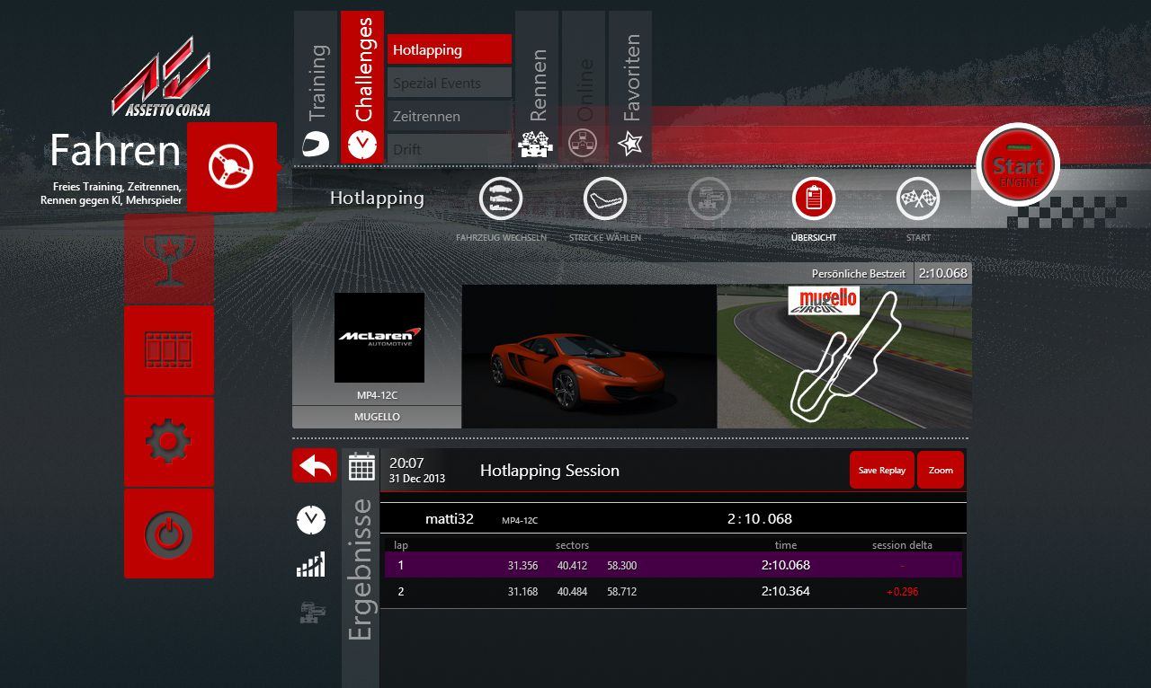This screenshot has height=688, width=1151.
Task: Click the Save Replay button
Action: point(881,470)
